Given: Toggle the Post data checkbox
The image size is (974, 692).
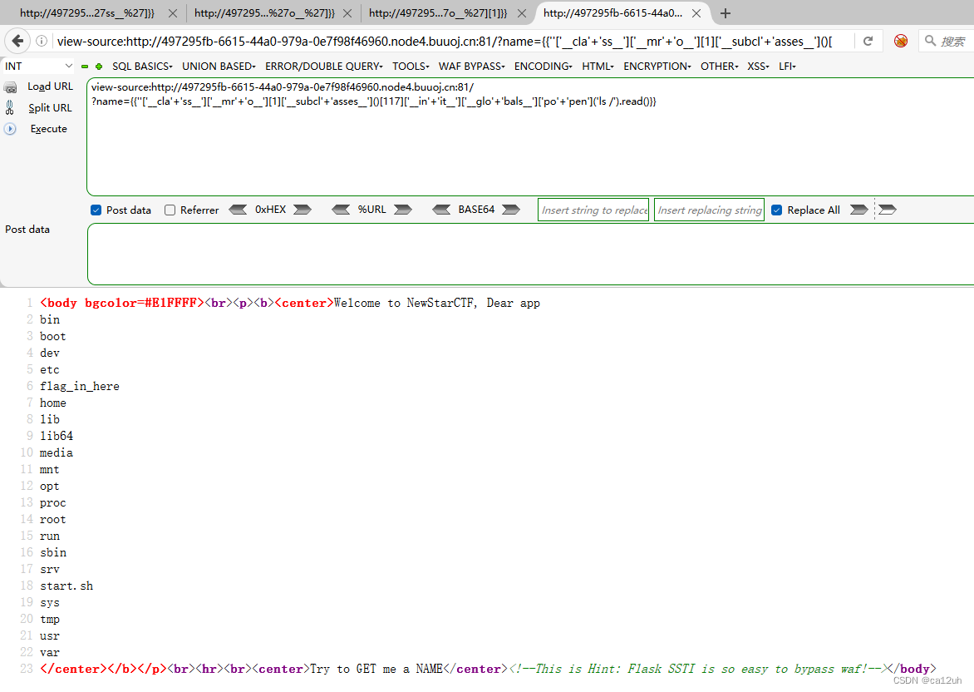Looking at the screenshot, I should coord(96,210).
